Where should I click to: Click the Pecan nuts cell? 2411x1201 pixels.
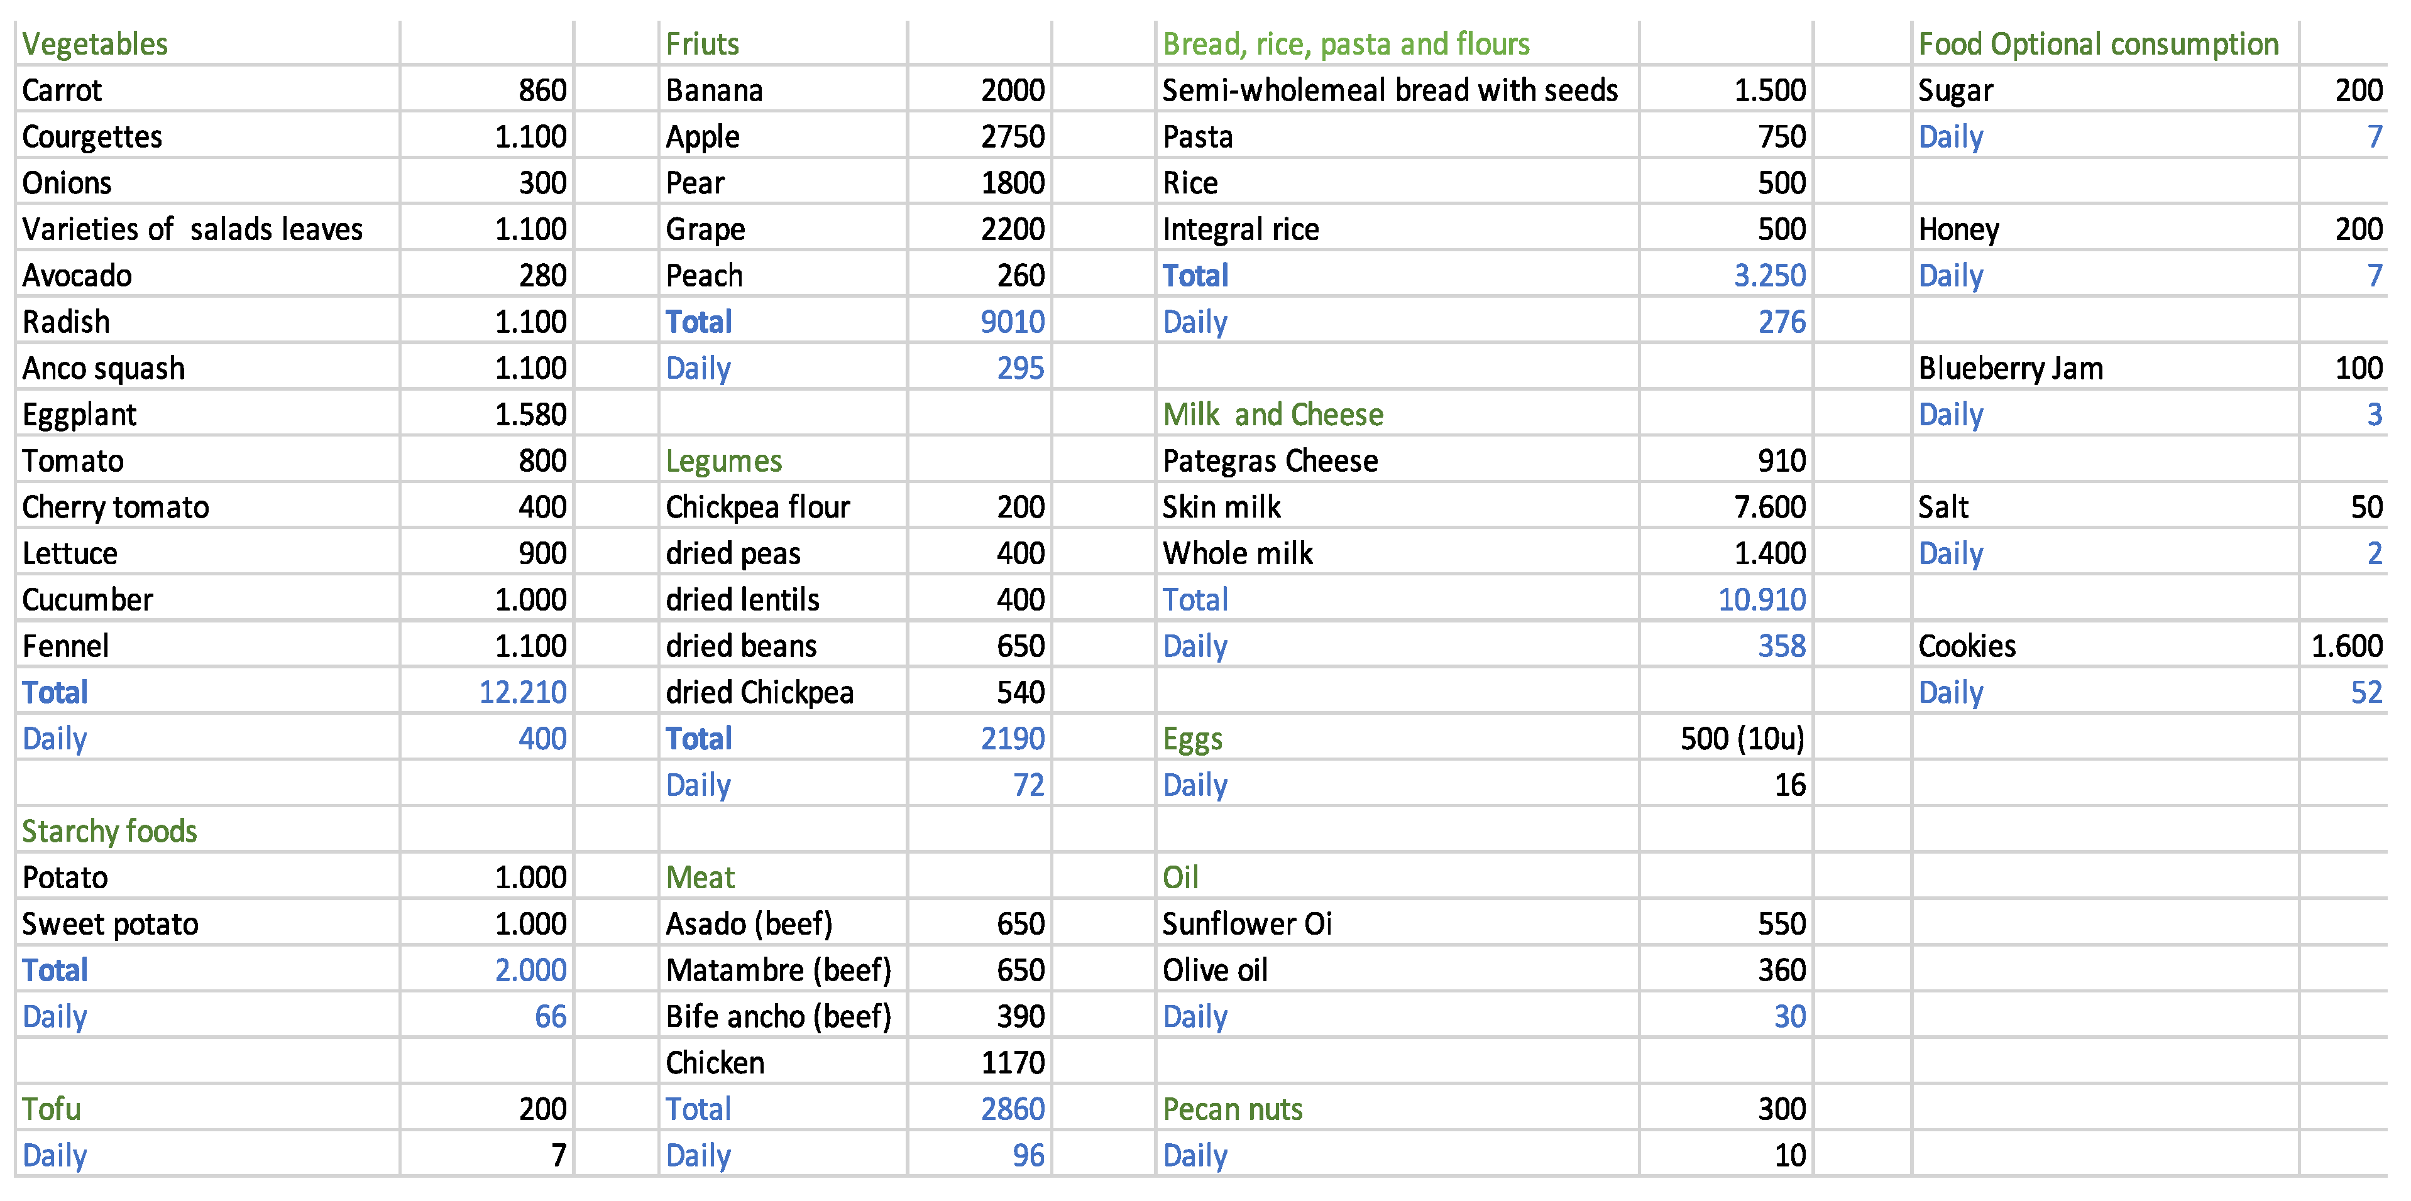pos(1233,1109)
